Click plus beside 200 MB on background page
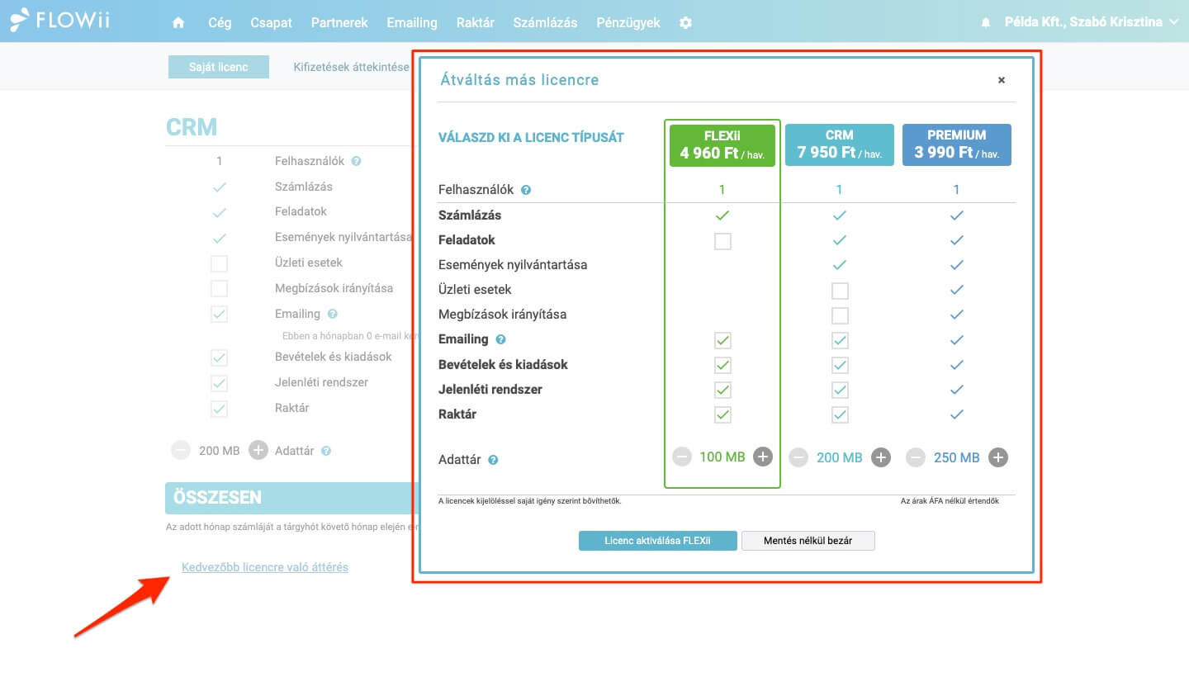1189x677 pixels. 258,450
